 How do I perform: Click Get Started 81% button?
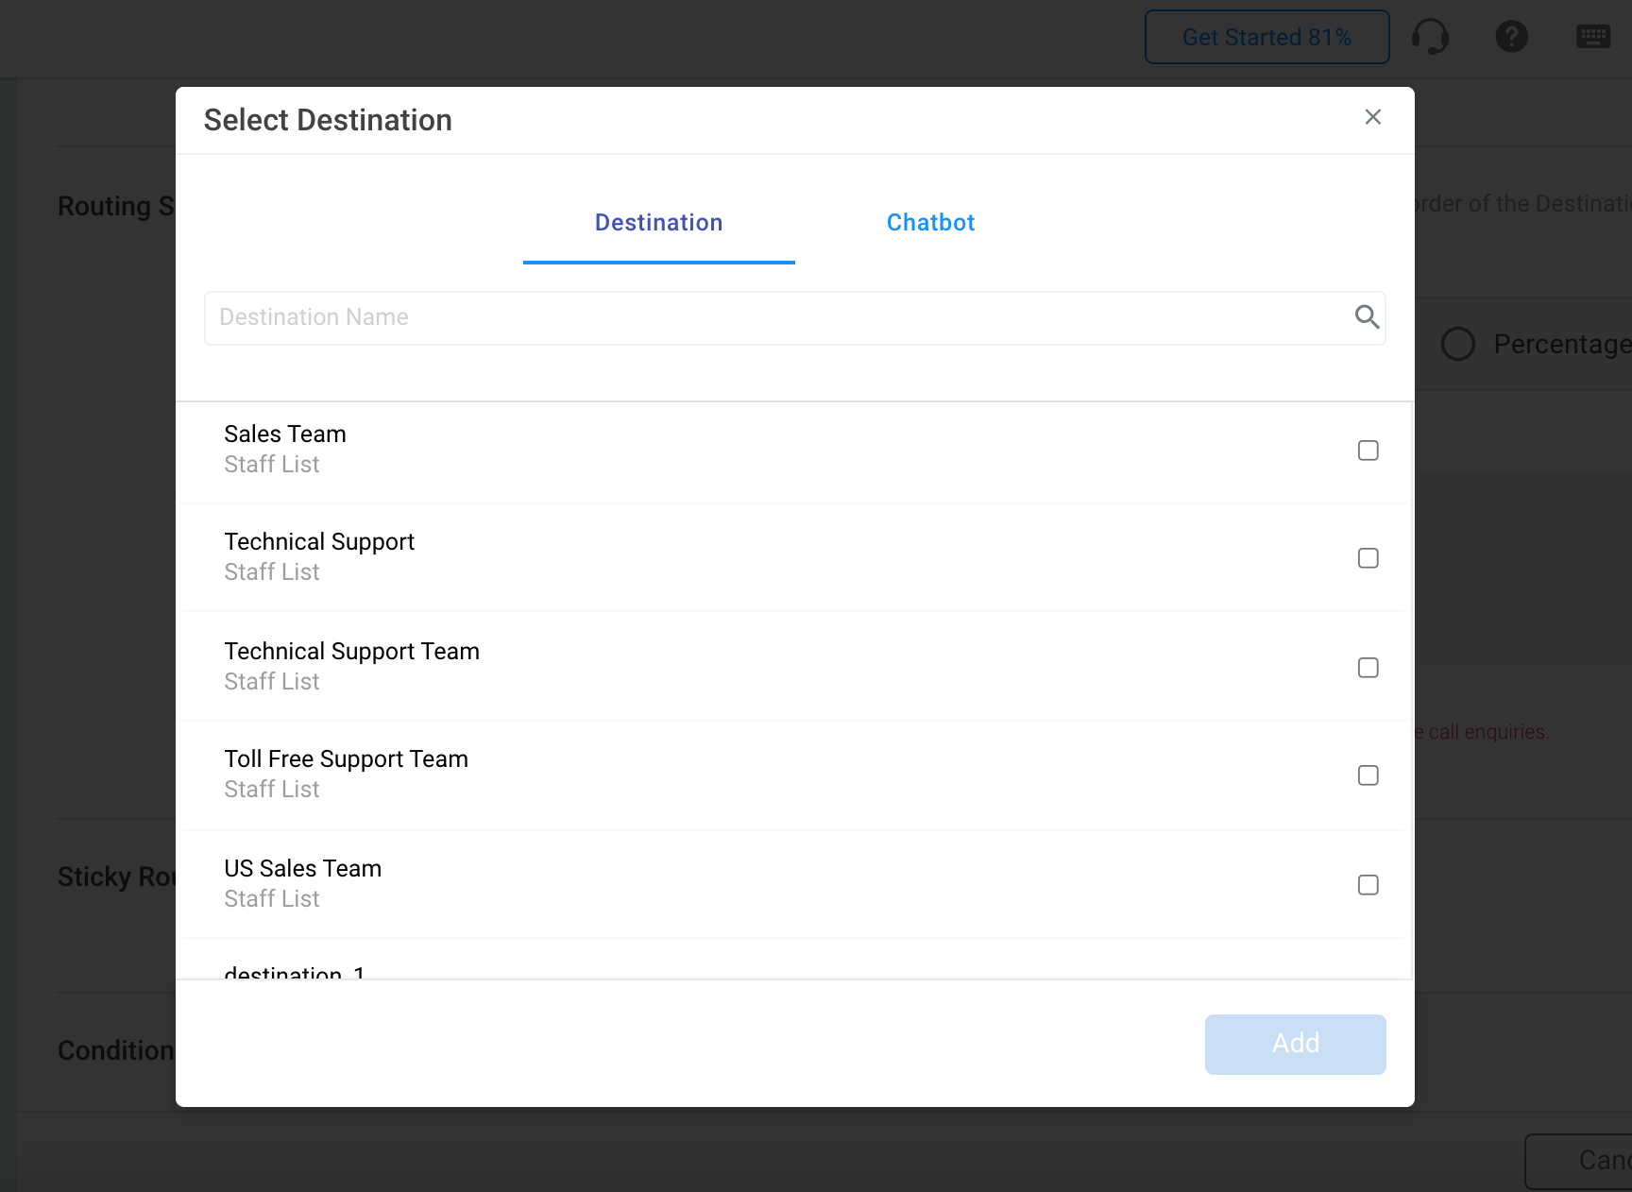tap(1267, 37)
